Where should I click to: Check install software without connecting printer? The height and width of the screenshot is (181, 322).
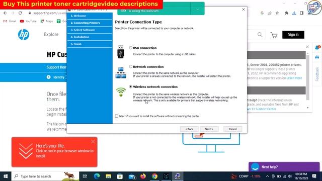pyautogui.click(x=116, y=116)
